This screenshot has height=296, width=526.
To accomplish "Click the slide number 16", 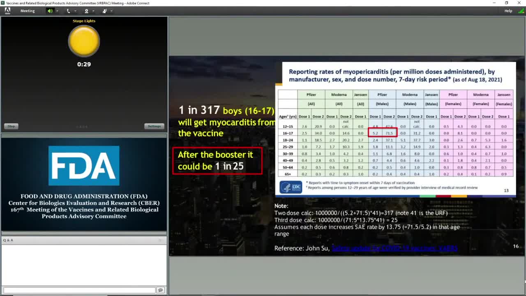I will pyautogui.click(x=516, y=246).
